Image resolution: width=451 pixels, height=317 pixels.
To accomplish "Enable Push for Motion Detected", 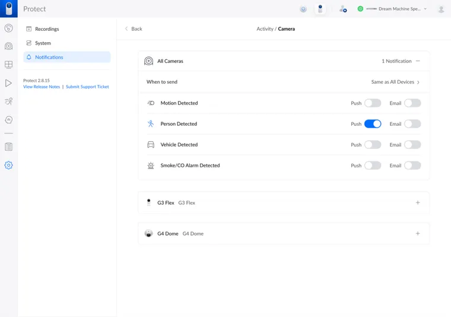I will click(373, 103).
